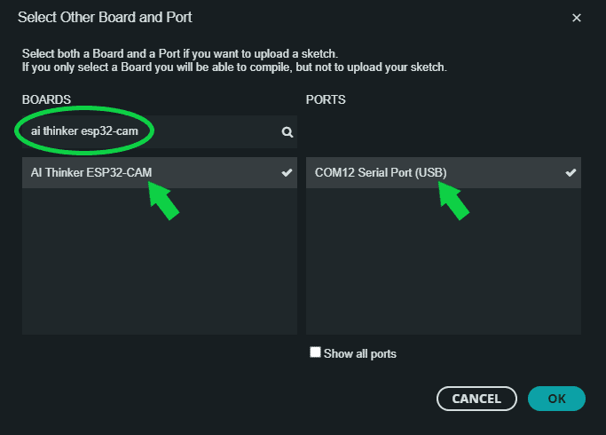606x435 pixels.
Task: Dismiss the dialog with the CANCEL button
Action: point(476,399)
